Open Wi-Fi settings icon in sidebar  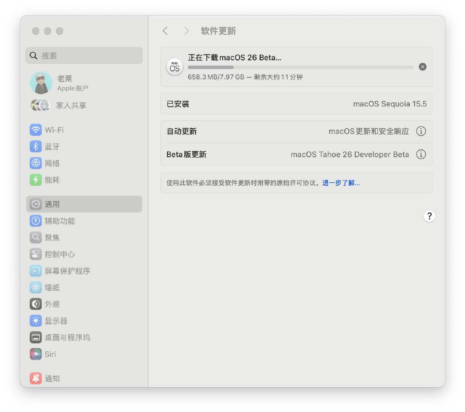coord(36,130)
